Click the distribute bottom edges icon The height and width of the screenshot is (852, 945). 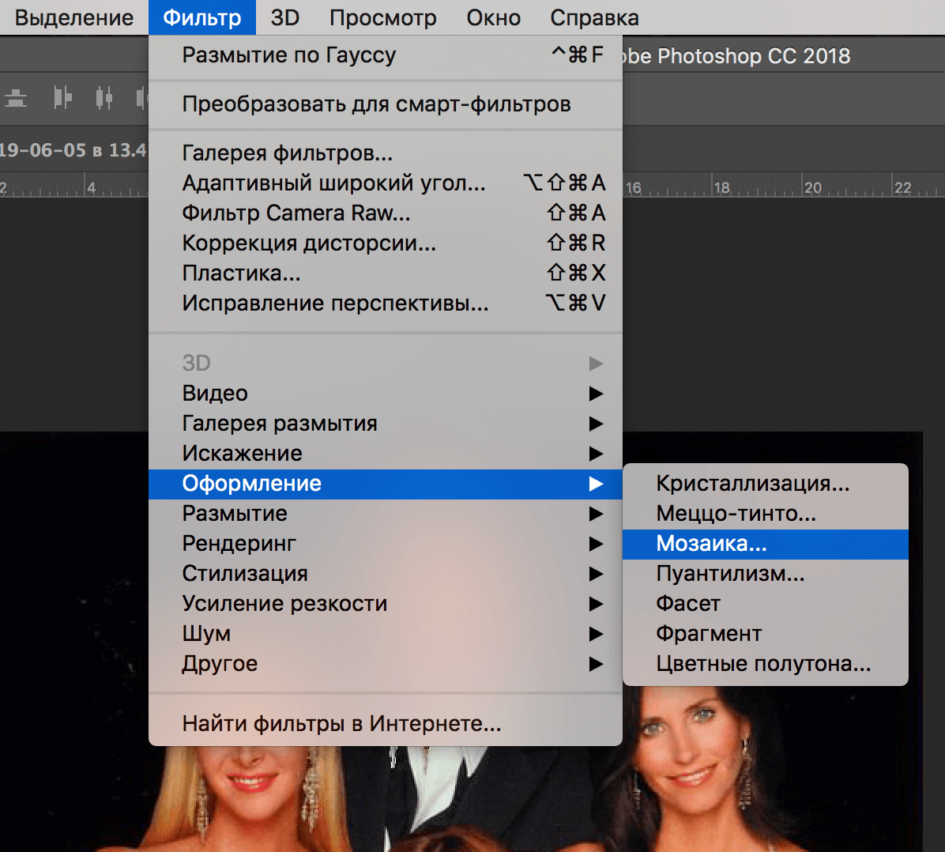pyautogui.click(x=16, y=98)
